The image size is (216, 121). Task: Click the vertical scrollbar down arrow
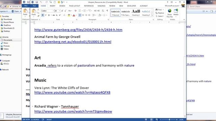[185, 117]
